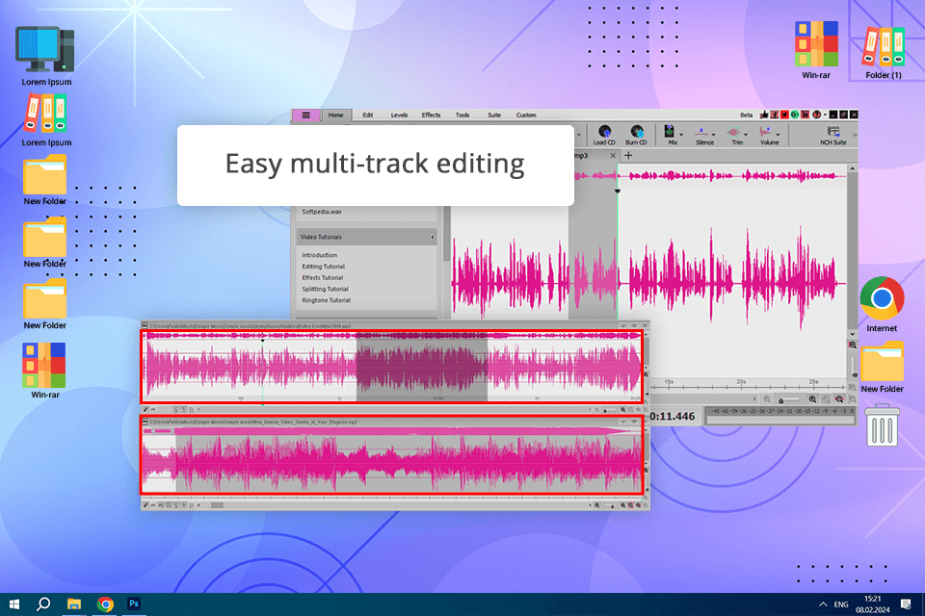Viewport: 925px width, 616px height.
Task: Click the ENG language indicator
Action: [x=841, y=604]
